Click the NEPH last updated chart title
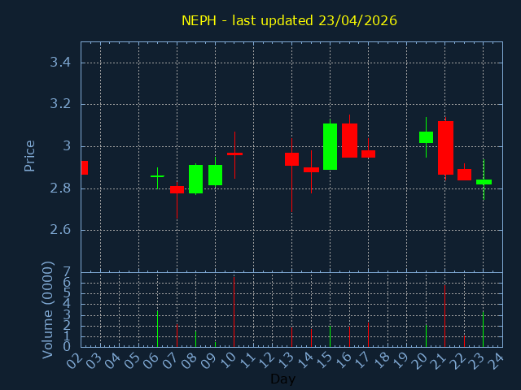Screen dimensions: 521x390 click(x=289, y=20)
